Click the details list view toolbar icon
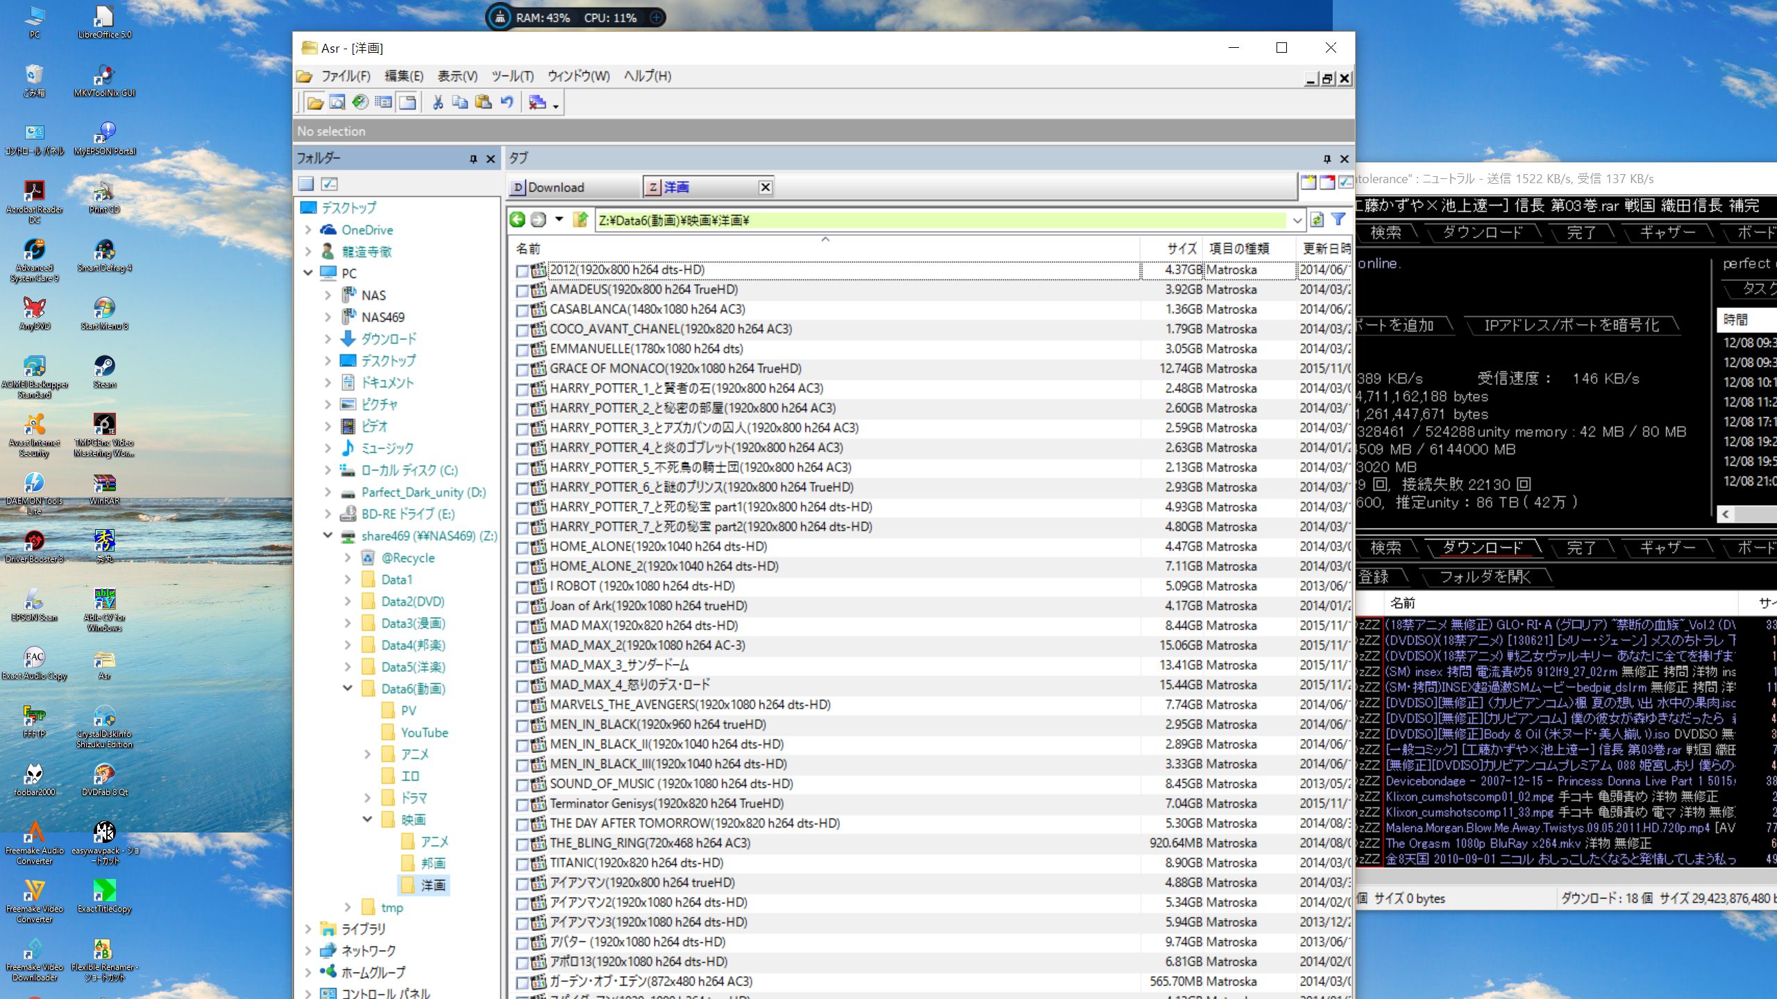The image size is (1777, 999). tap(383, 103)
